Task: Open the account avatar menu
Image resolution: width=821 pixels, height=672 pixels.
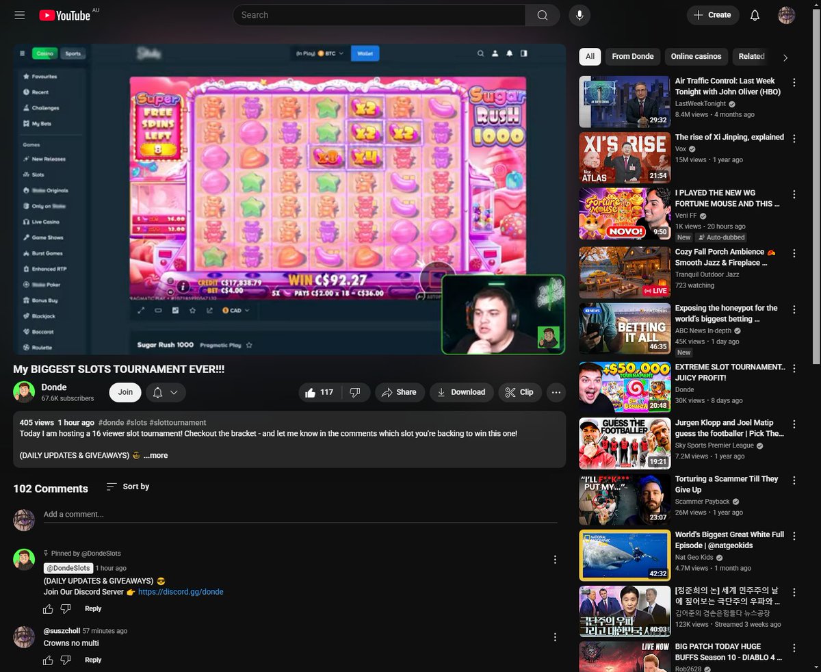Action: click(787, 15)
